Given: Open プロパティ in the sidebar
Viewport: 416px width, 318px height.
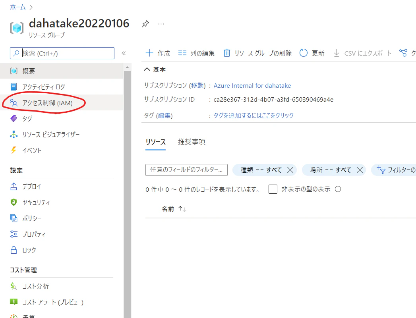Looking at the screenshot, I should point(62,234).
